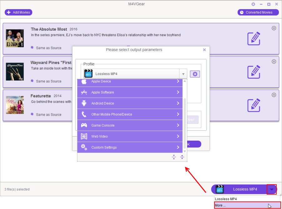Choose the Custom Settings category
282x209 pixels.
(x=130, y=147)
